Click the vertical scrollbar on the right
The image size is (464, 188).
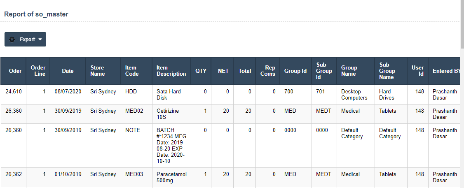tap(462, 25)
